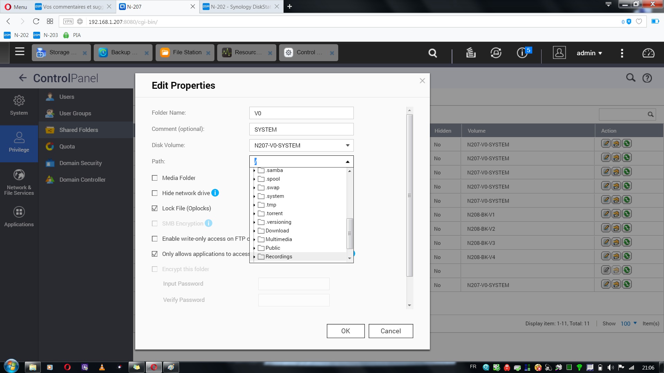Click the search magnifier in the top bar

[433, 53]
